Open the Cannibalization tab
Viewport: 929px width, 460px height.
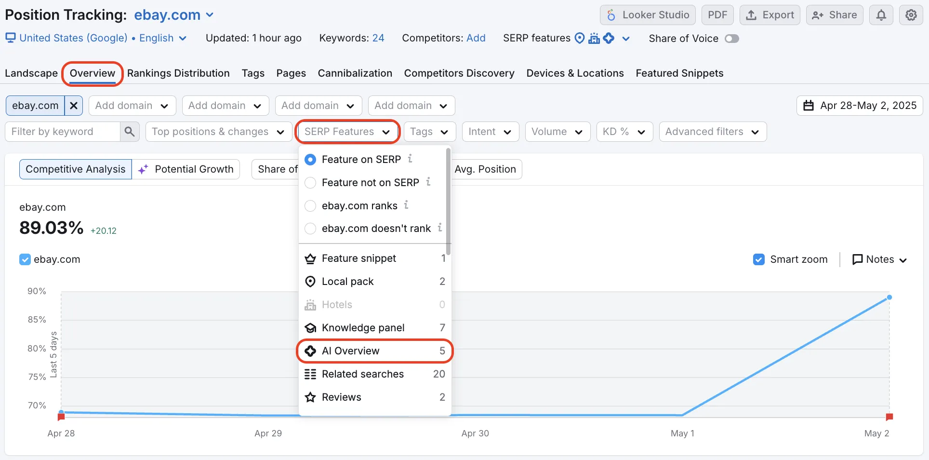coord(355,73)
